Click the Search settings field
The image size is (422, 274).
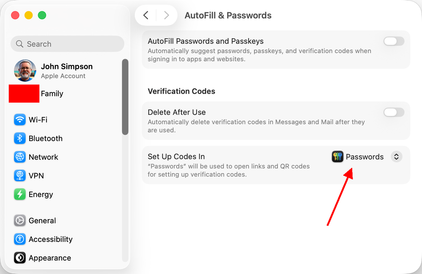(x=67, y=44)
